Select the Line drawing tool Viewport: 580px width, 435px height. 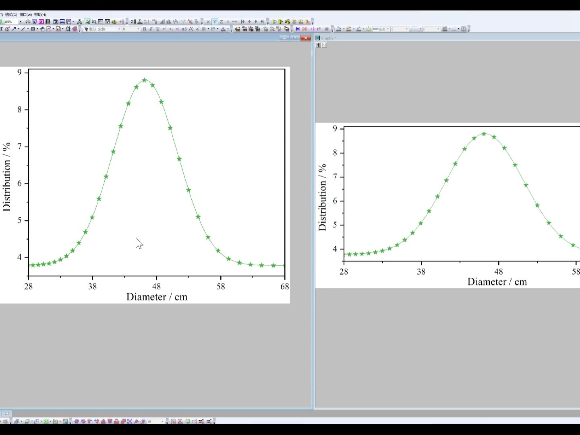point(23,29)
